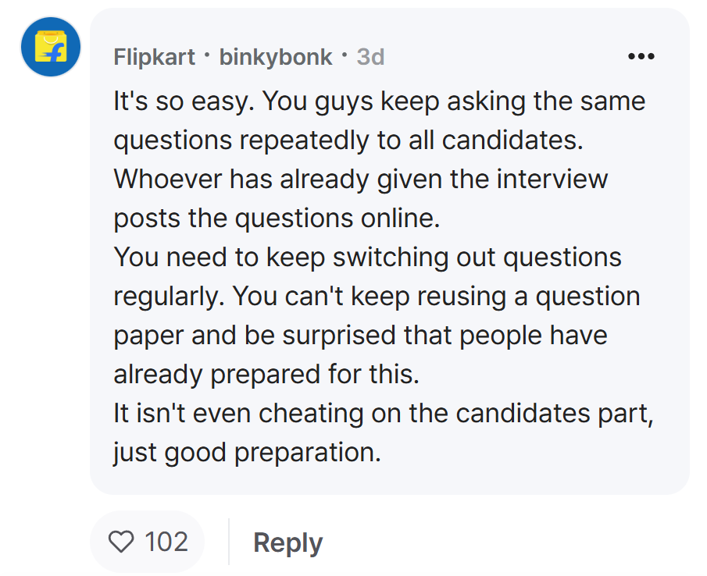Screen dimensions: 707x576
Task: Click the line "paper and be surprised"
Action: (x=360, y=336)
